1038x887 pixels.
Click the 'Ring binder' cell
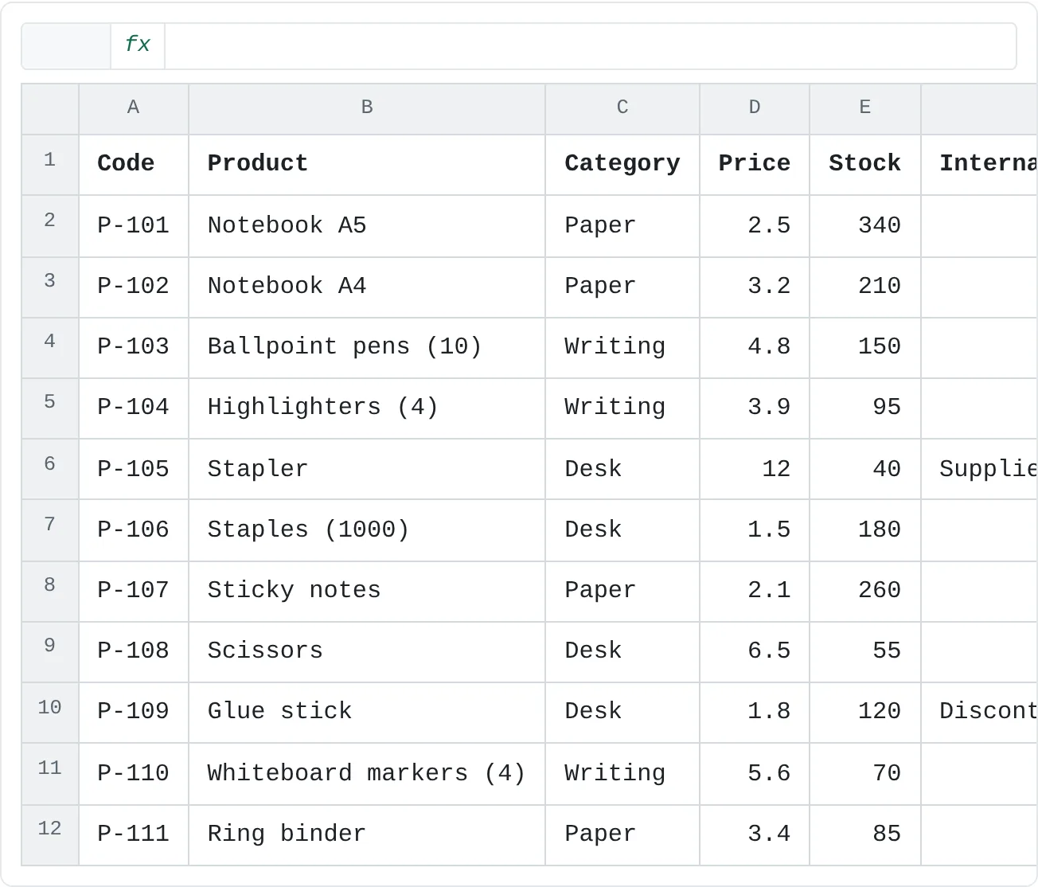tap(367, 834)
